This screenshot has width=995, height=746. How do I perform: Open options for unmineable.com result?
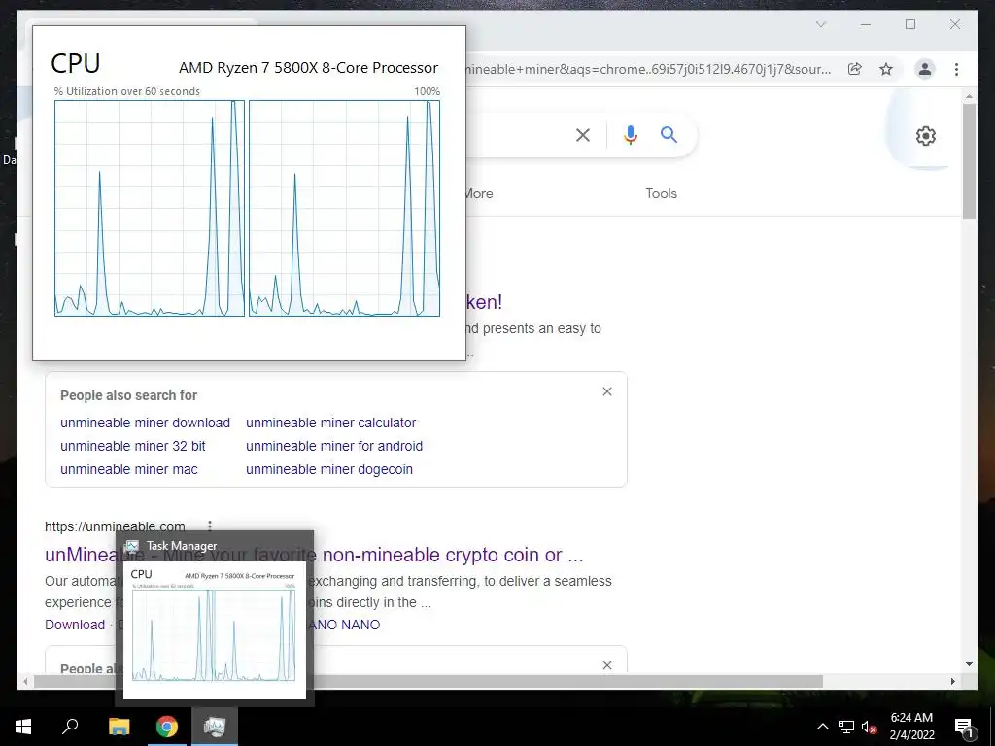(x=210, y=526)
